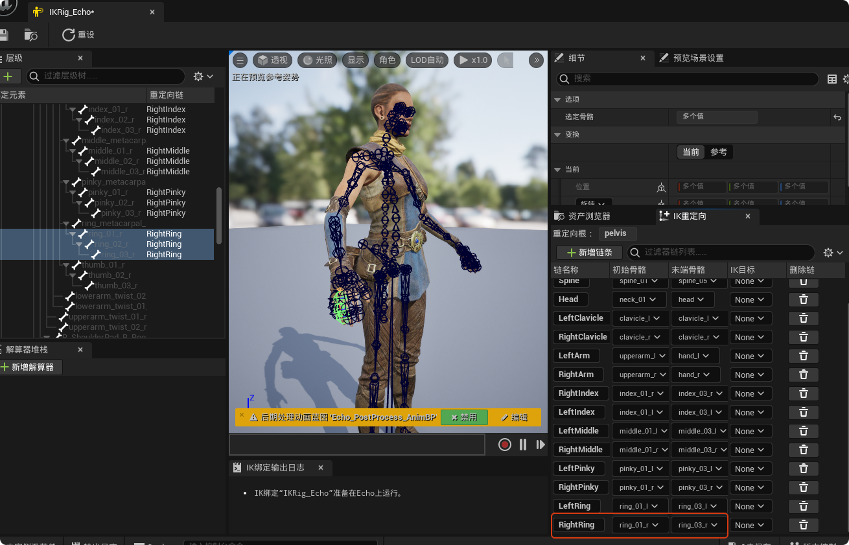Reset the 选定骨骼 value to default
The height and width of the screenshot is (545, 849).
837,117
